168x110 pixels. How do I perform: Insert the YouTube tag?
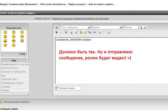[x=15, y=87]
